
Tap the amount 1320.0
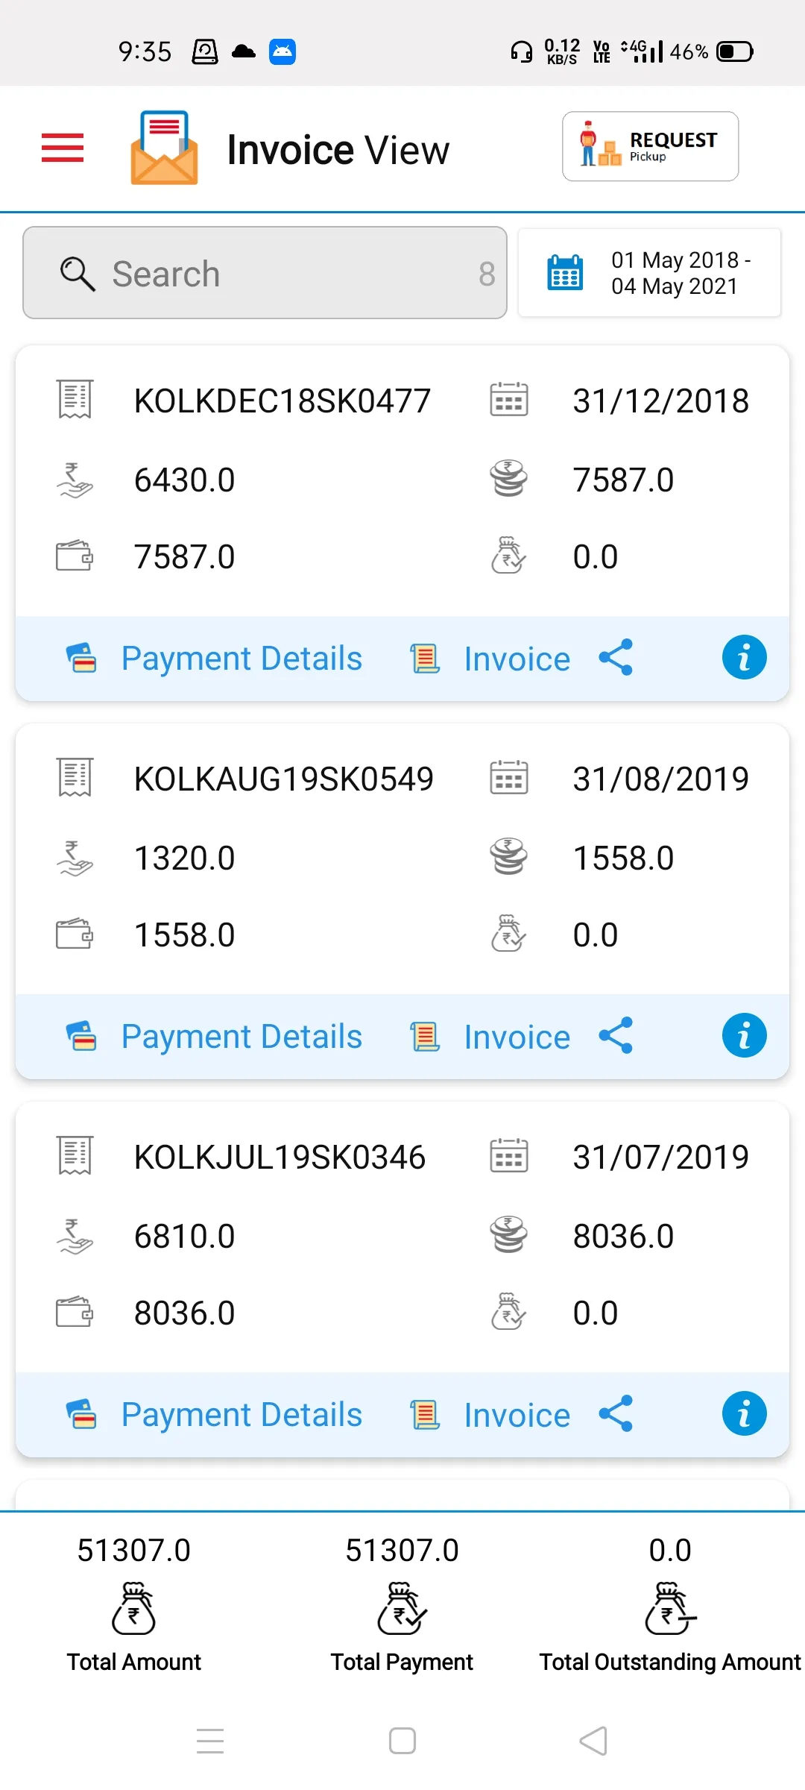click(185, 858)
